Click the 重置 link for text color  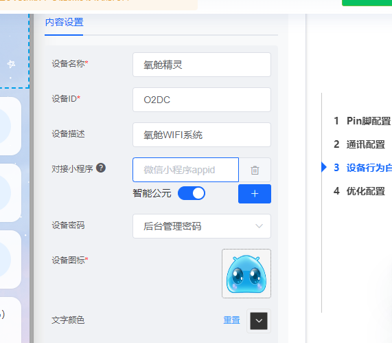click(231, 320)
